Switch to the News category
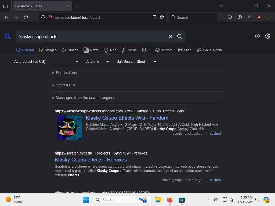This screenshot has width=275, height=206. pyautogui.click(x=91, y=50)
